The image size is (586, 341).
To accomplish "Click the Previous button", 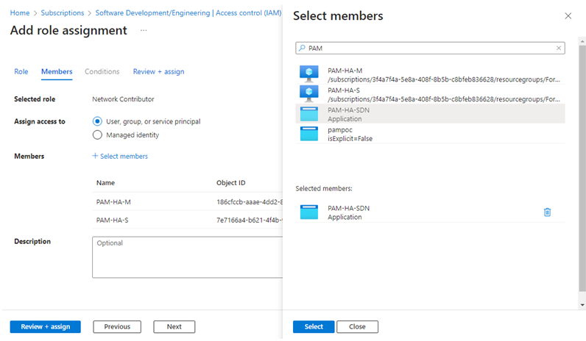I will (x=117, y=326).
